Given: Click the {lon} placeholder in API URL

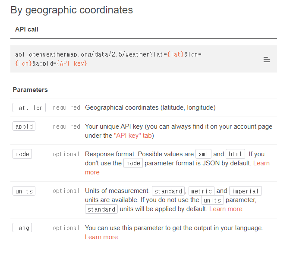Looking at the screenshot, I should pos(22,63).
